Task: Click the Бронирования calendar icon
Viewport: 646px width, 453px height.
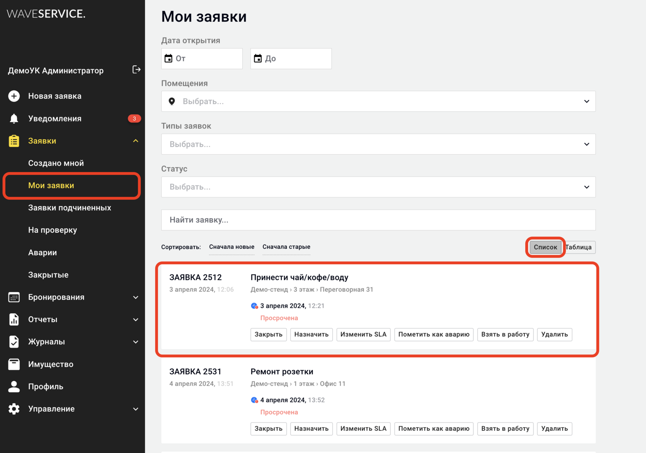Action: click(x=14, y=297)
